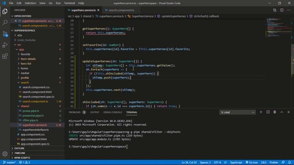Change language mode via TypeScript status item
Viewport: 294px width, 165px height.
click(x=236, y=162)
